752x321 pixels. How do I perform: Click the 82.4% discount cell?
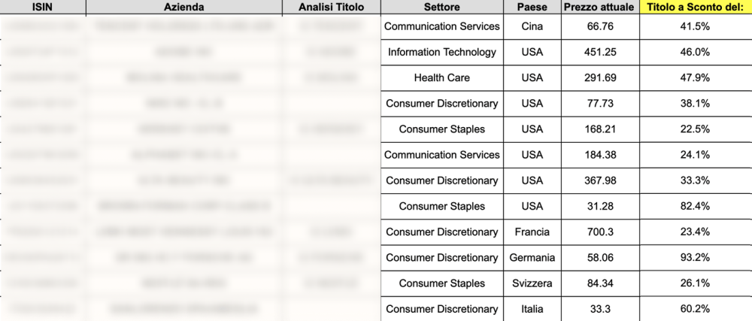coord(695,206)
